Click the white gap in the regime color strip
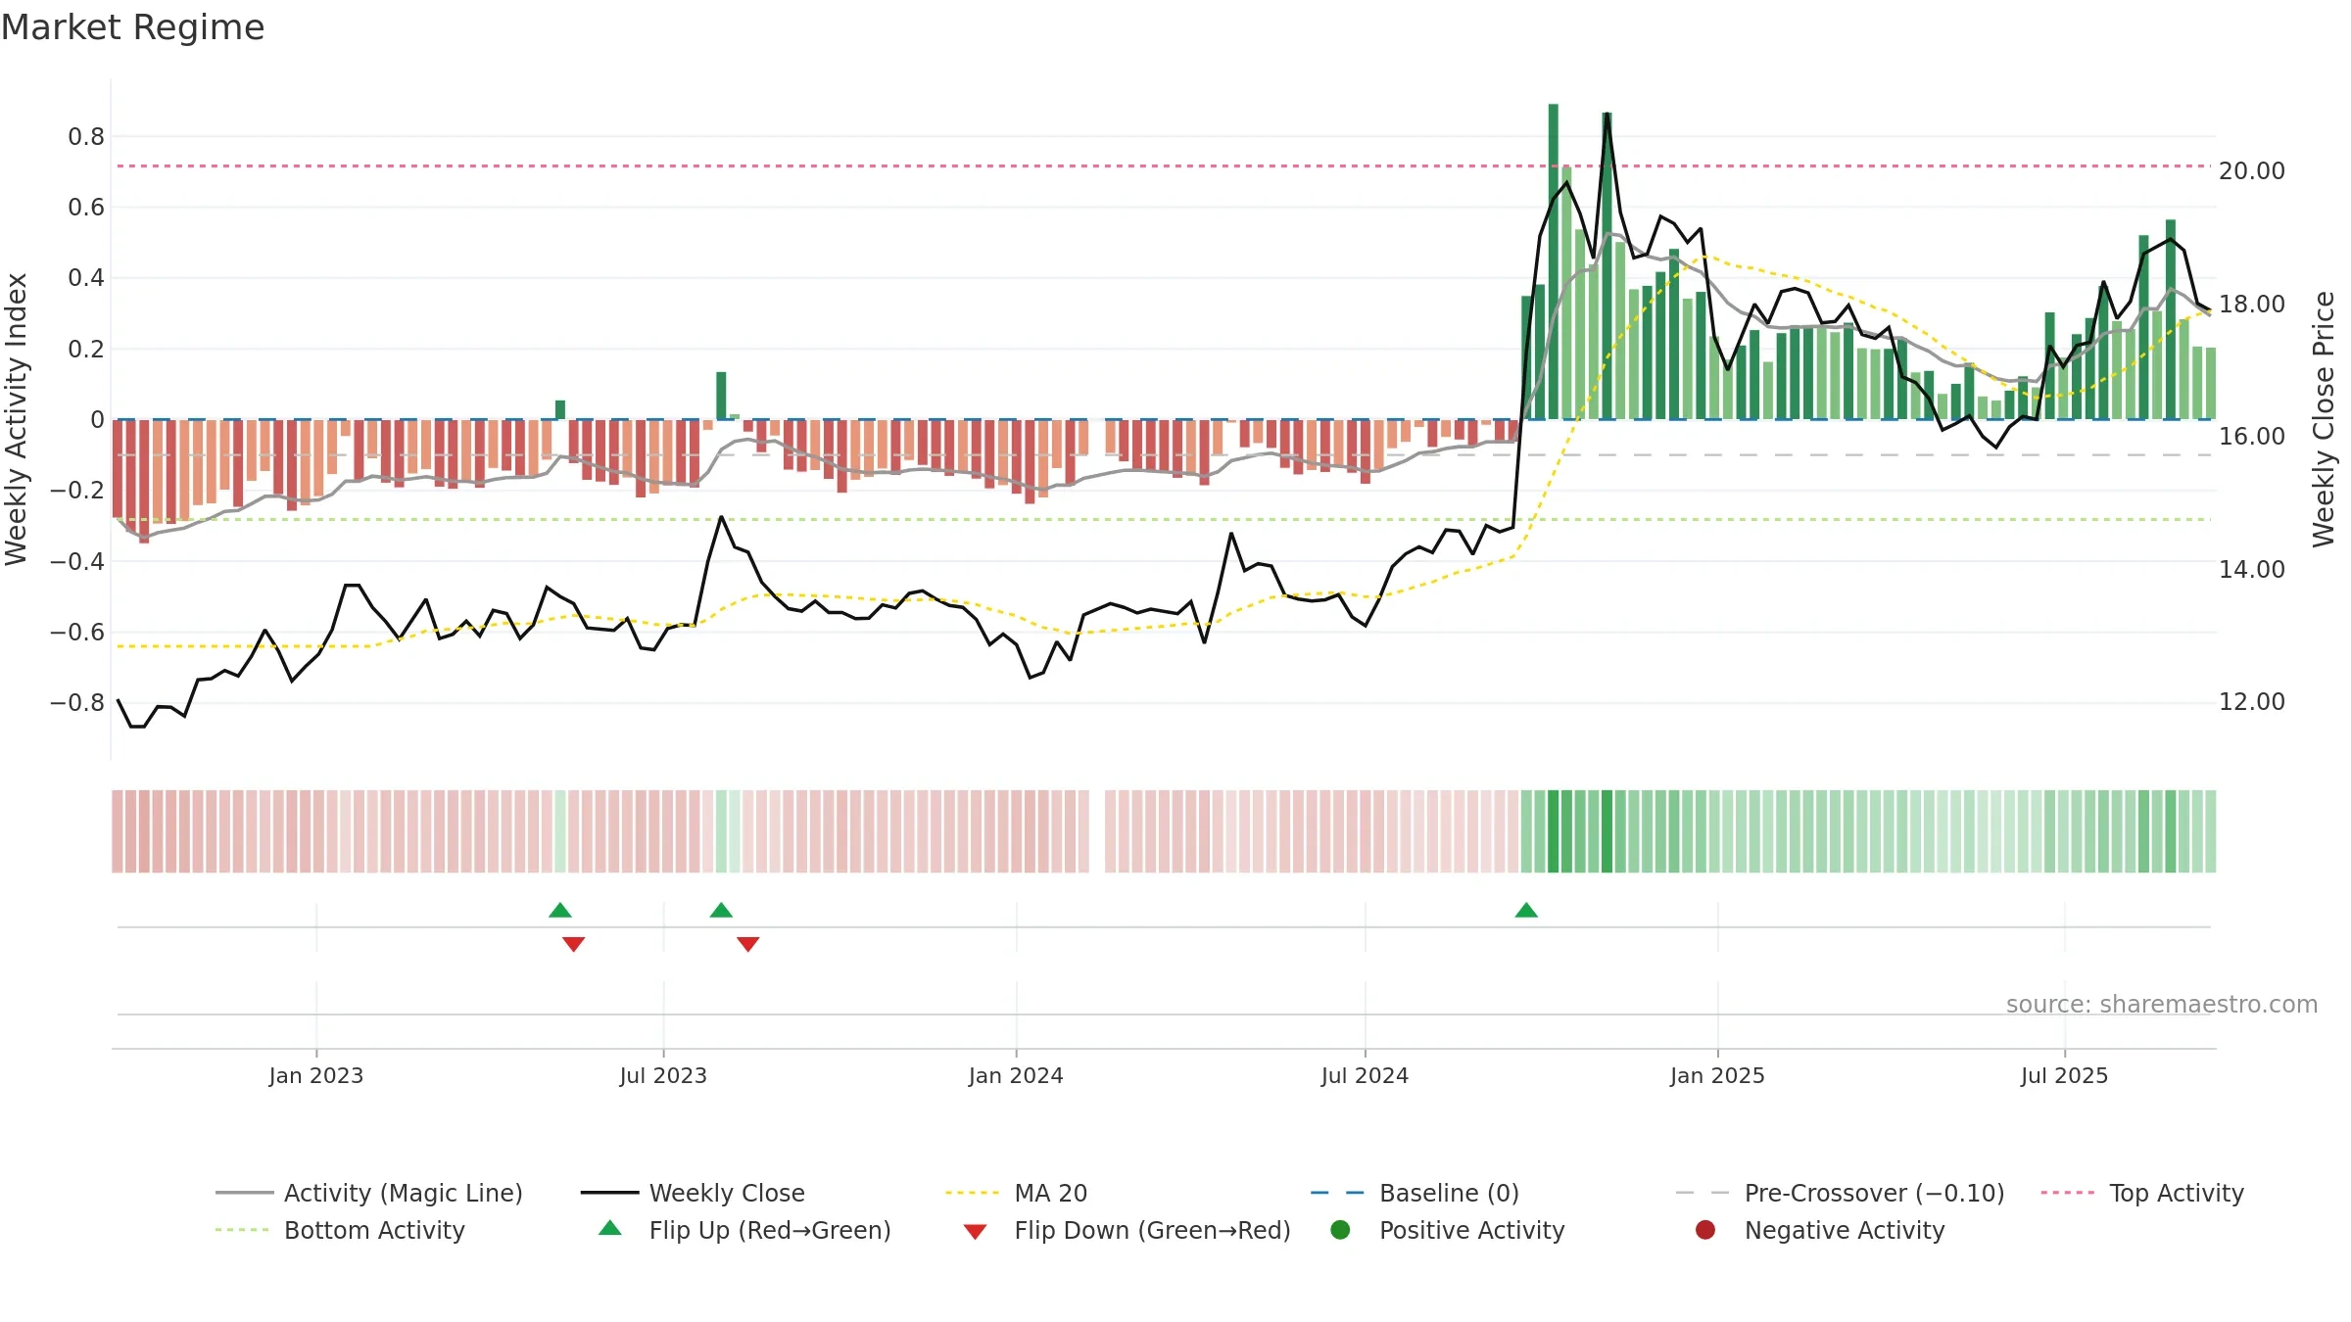Screen dimensions: 2351x1322 1097,831
